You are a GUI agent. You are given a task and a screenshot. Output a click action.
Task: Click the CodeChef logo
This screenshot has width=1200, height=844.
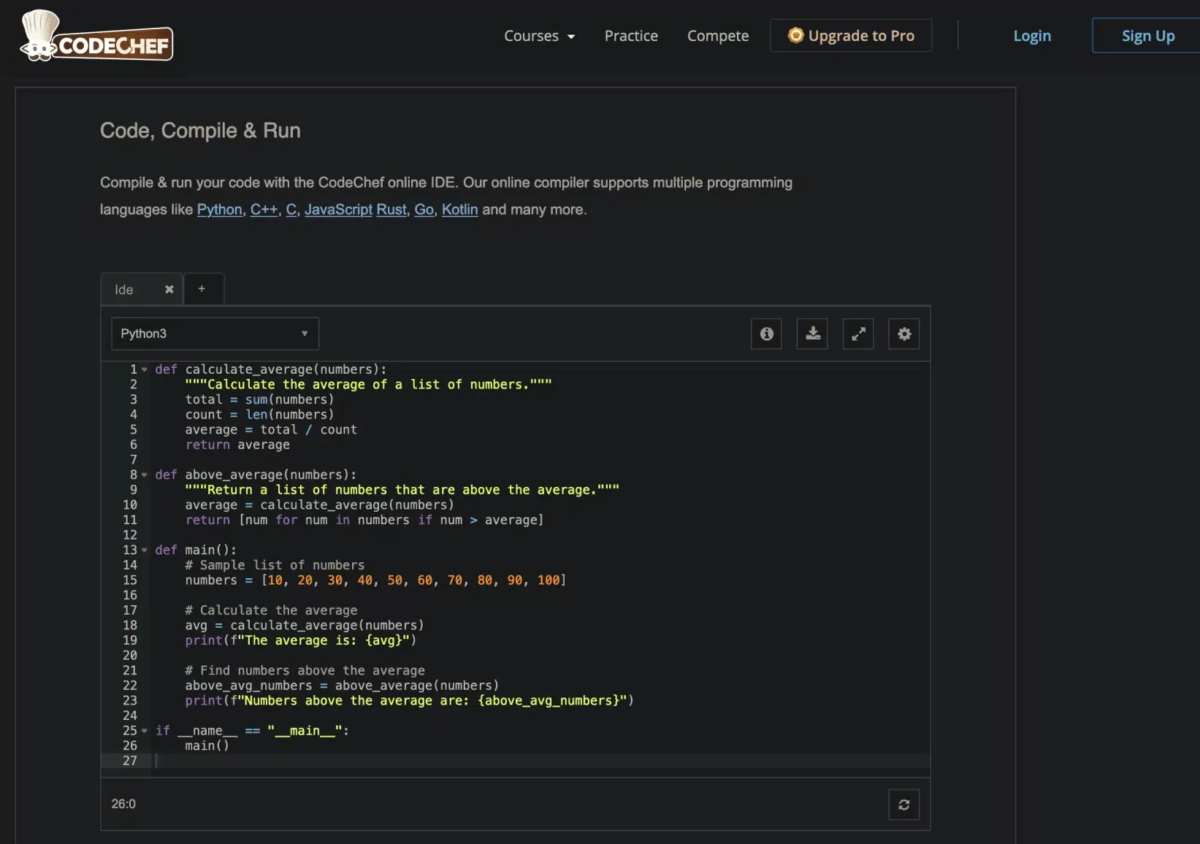[x=96, y=37]
